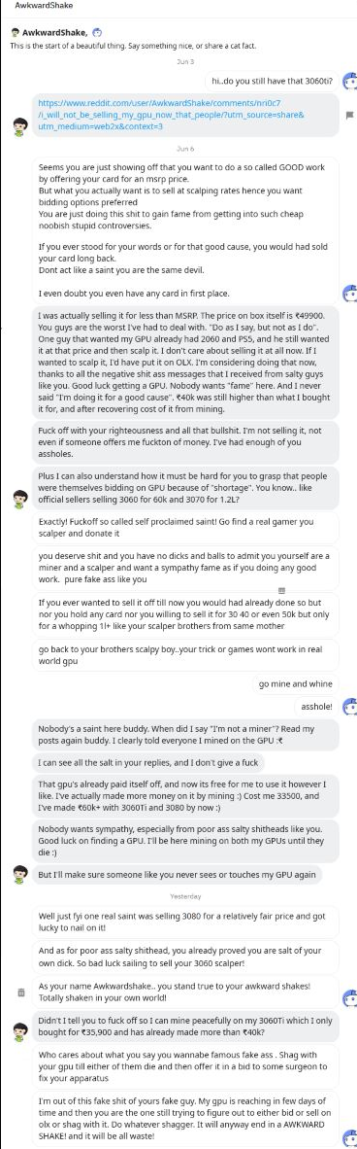Click the trash icon left of 'As your name Awkwardshake'
The height and width of the screenshot is (1149, 357).
20,992
